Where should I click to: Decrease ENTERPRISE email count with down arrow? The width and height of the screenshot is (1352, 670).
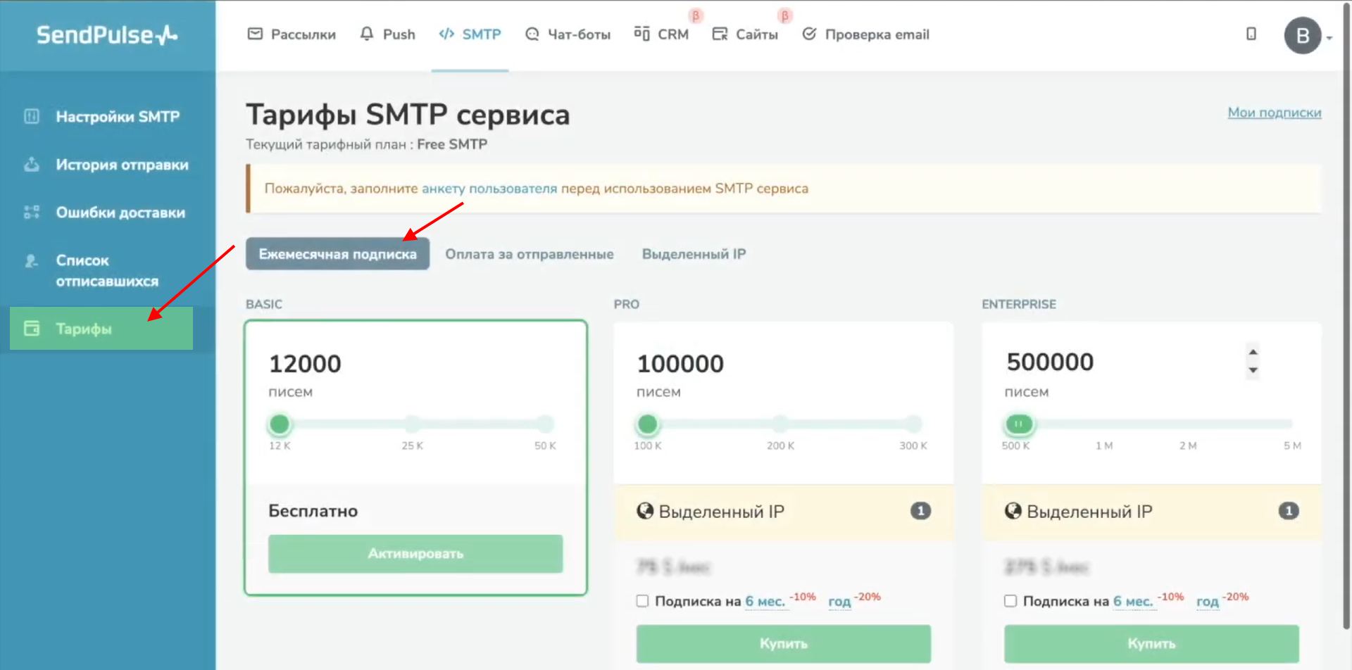click(1253, 370)
